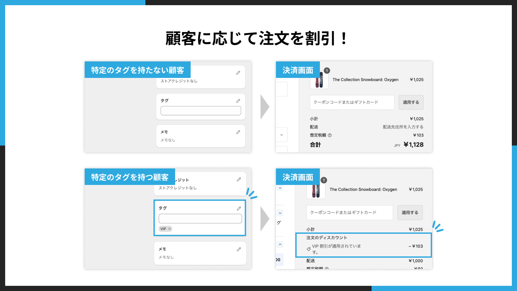This screenshot has height=291, width=517.
Task: Click the 適用する button in top checkout
Action: 411,102
